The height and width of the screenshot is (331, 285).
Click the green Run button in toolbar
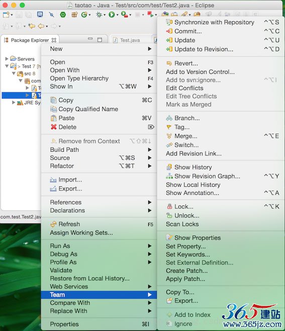pyautogui.click(x=112, y=15)
